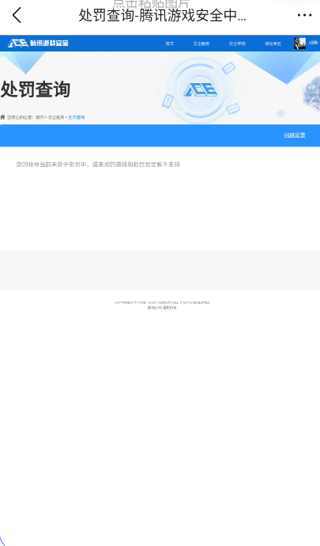Click 处罚查询 in the breadcrumb
The height and width of the screenshot is (546, 320).
click(77, 117)
